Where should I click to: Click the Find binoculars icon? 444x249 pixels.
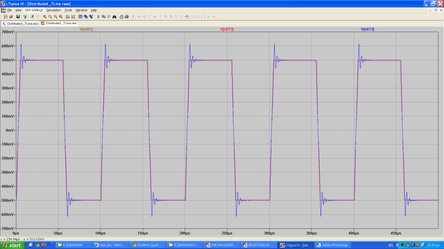point(114,16)
